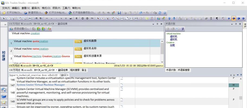Click the yellow tag display icon
Image resolution: width=247 pixels, height=108 pixels.
pos(147,18)
